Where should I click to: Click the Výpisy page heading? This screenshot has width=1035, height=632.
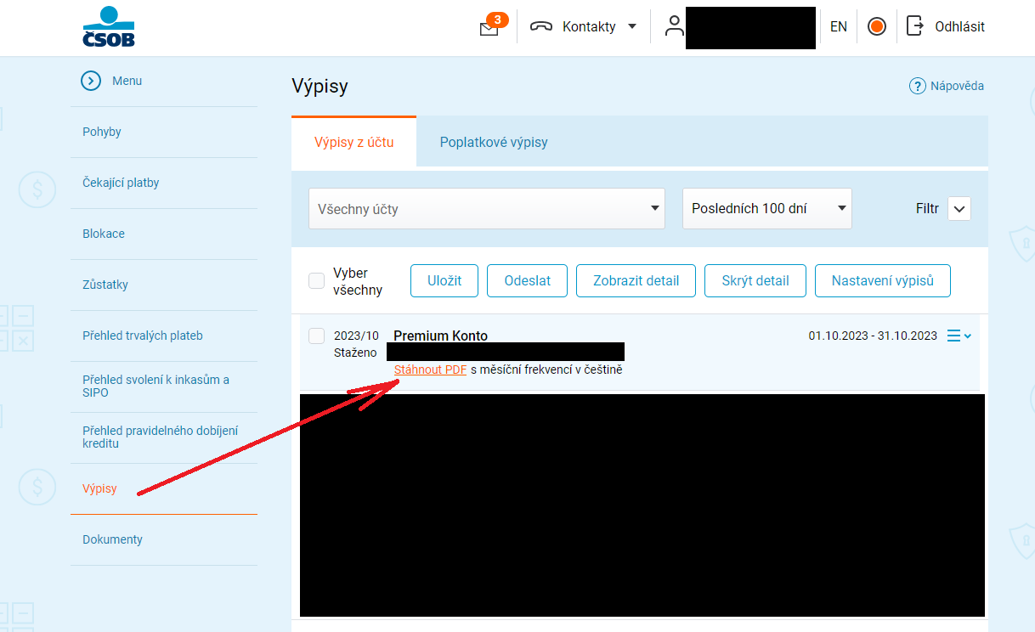[320, 86]
